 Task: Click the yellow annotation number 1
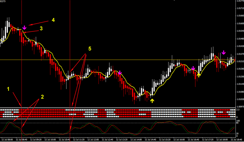tap(8, 89)
